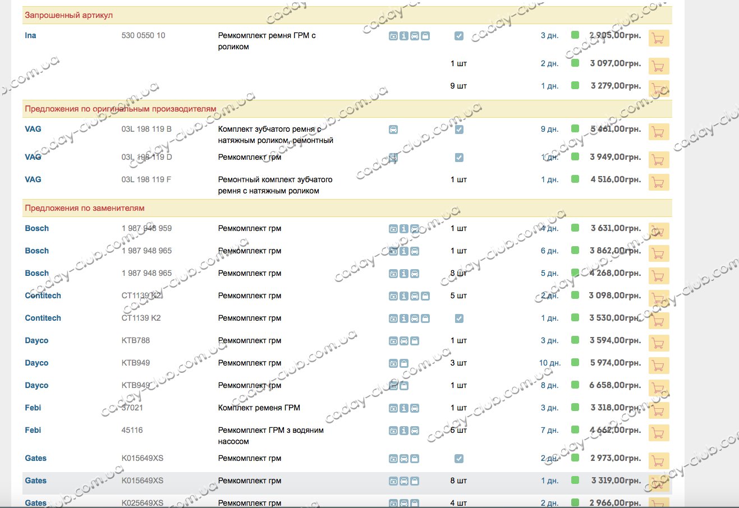The image size is (739, 508).
Task: Select part number 03L 198 119 F
Action: pos(146,179)
